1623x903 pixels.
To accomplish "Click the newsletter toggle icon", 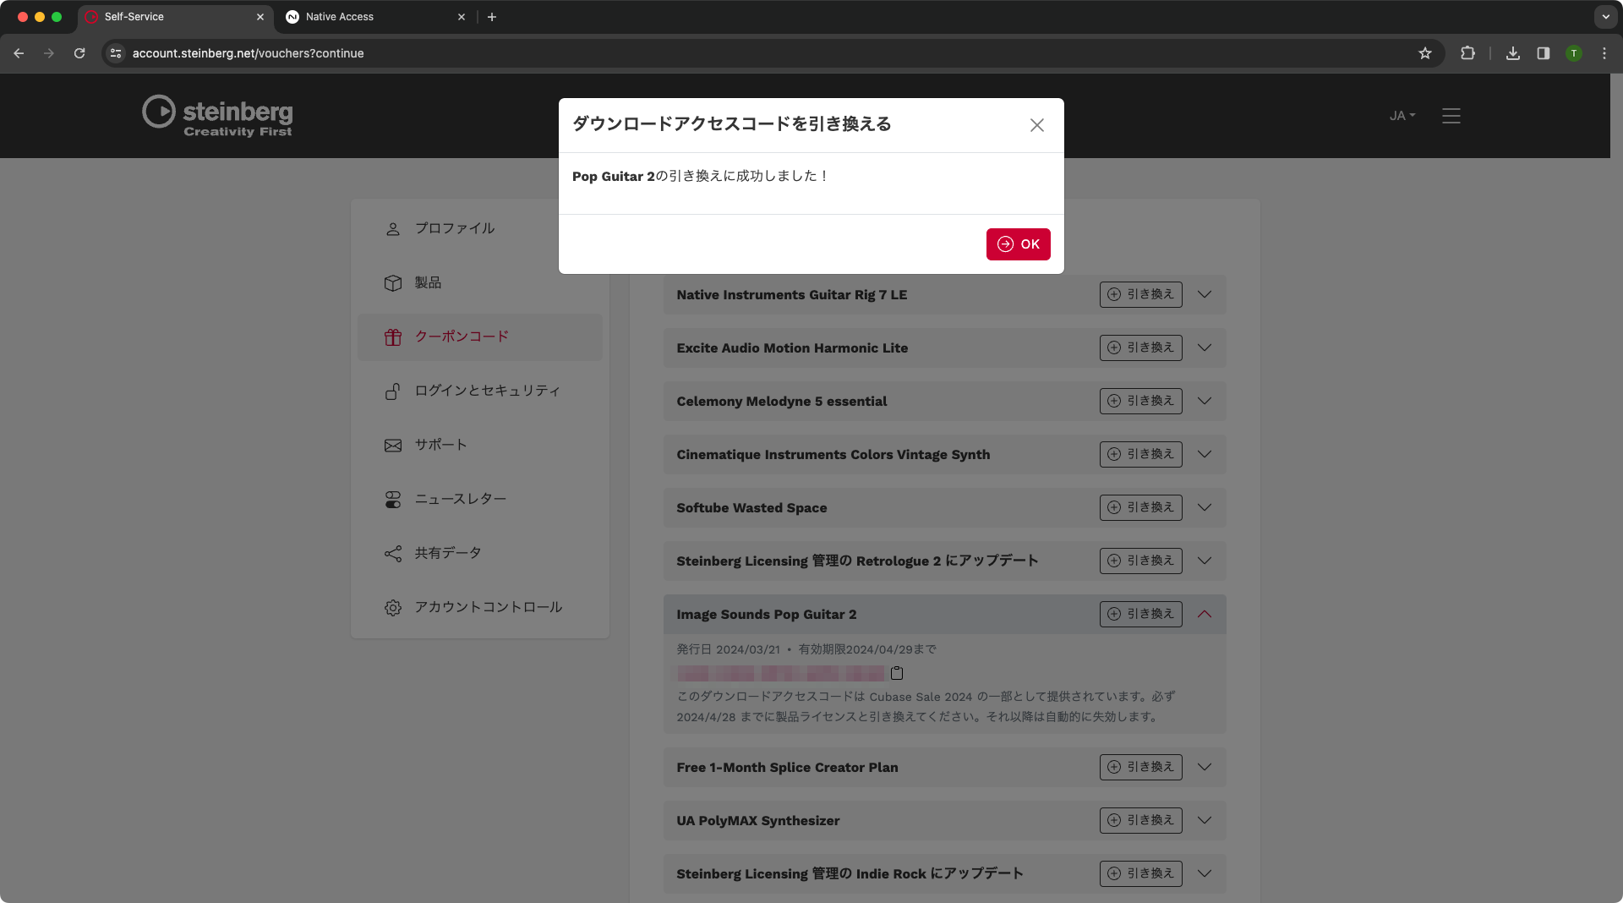I will [393, 500].
